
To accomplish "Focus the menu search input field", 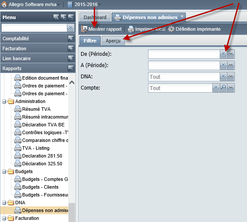I will (34, 28).
